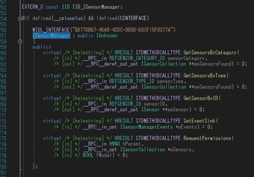Click the RequestPermissions method name

coord(207,138)
